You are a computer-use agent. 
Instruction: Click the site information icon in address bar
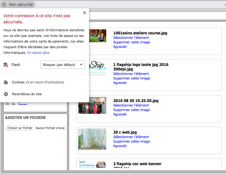tap(4, 5)
